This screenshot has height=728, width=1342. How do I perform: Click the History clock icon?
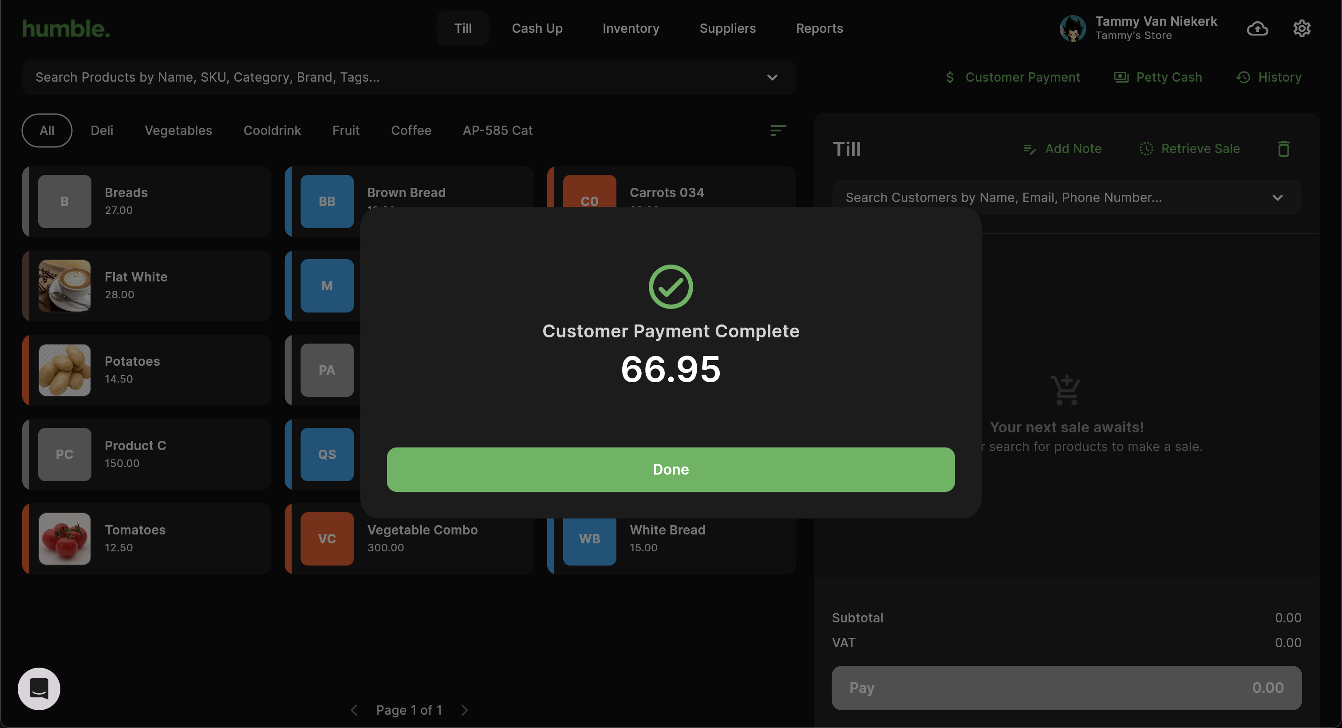pos(1243,77)
